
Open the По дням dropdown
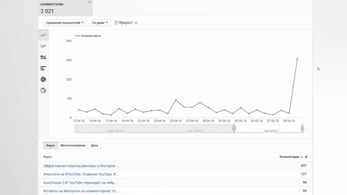(x=100, y=23)
